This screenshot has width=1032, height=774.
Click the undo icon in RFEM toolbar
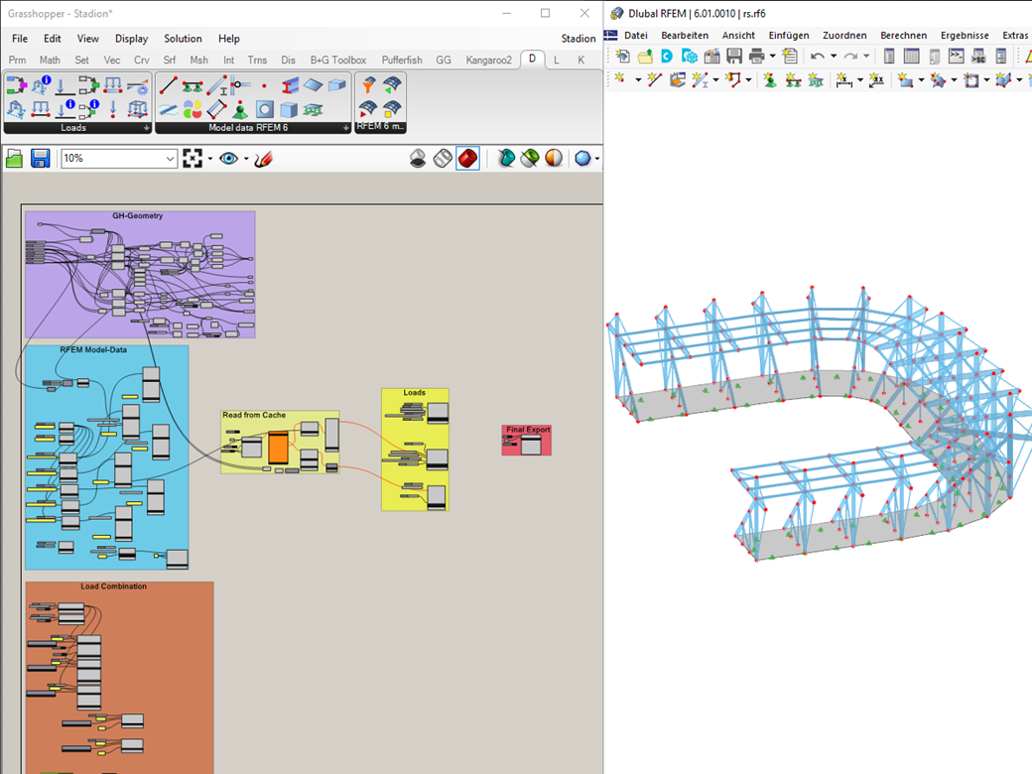tap(816, 57)
